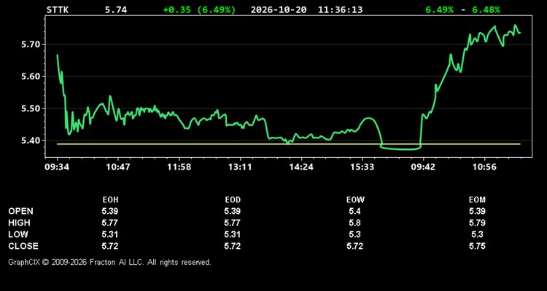Click the 13:11 time axis label
547x291 pixels.
click(240, 167)
